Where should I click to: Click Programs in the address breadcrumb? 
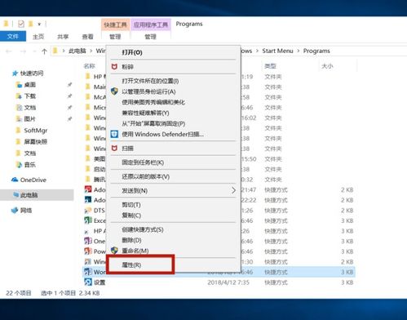click(x=316, y=51)
